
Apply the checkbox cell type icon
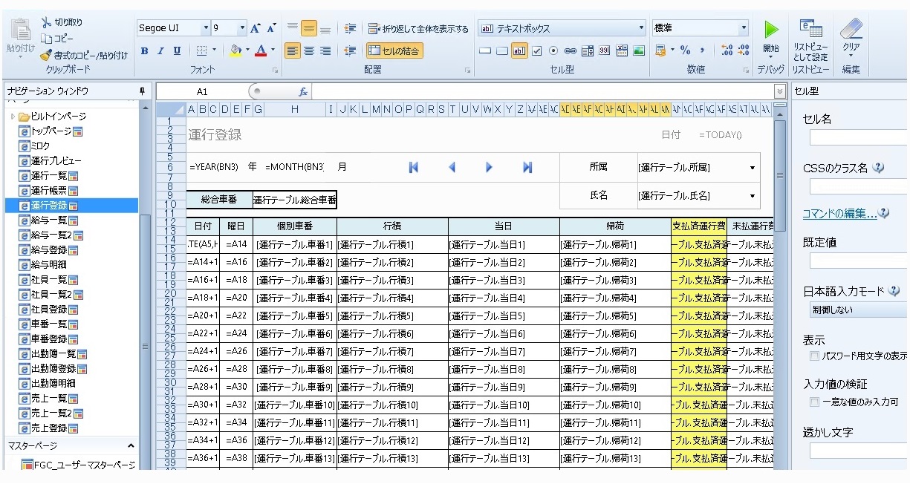coord(537,50)
